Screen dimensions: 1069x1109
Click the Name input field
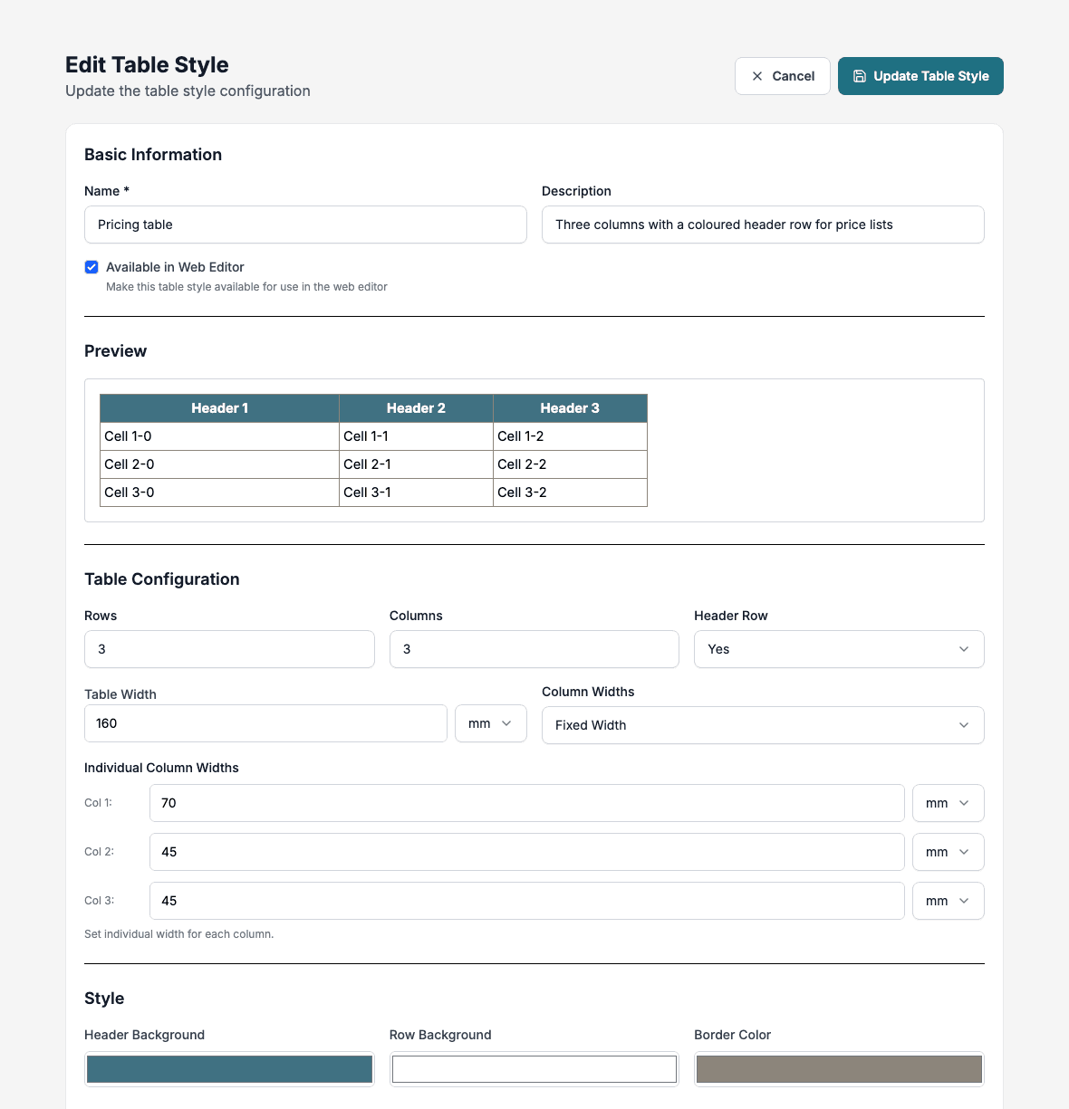click(305, 225)
